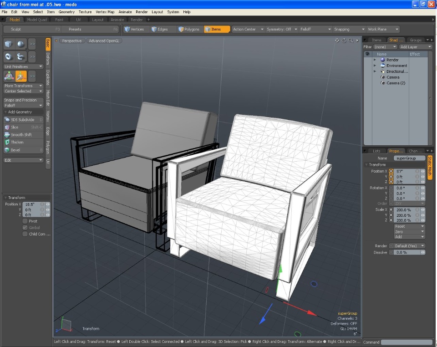Image resolution: width=437 pixels, height=347 pixels.
Task: Open the Deform vertical toolbox tab
Action: pos(48,59)
